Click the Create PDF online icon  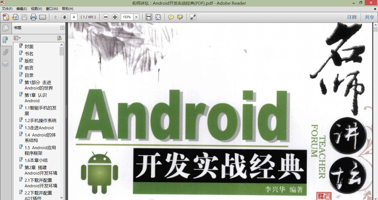[6, 17]
